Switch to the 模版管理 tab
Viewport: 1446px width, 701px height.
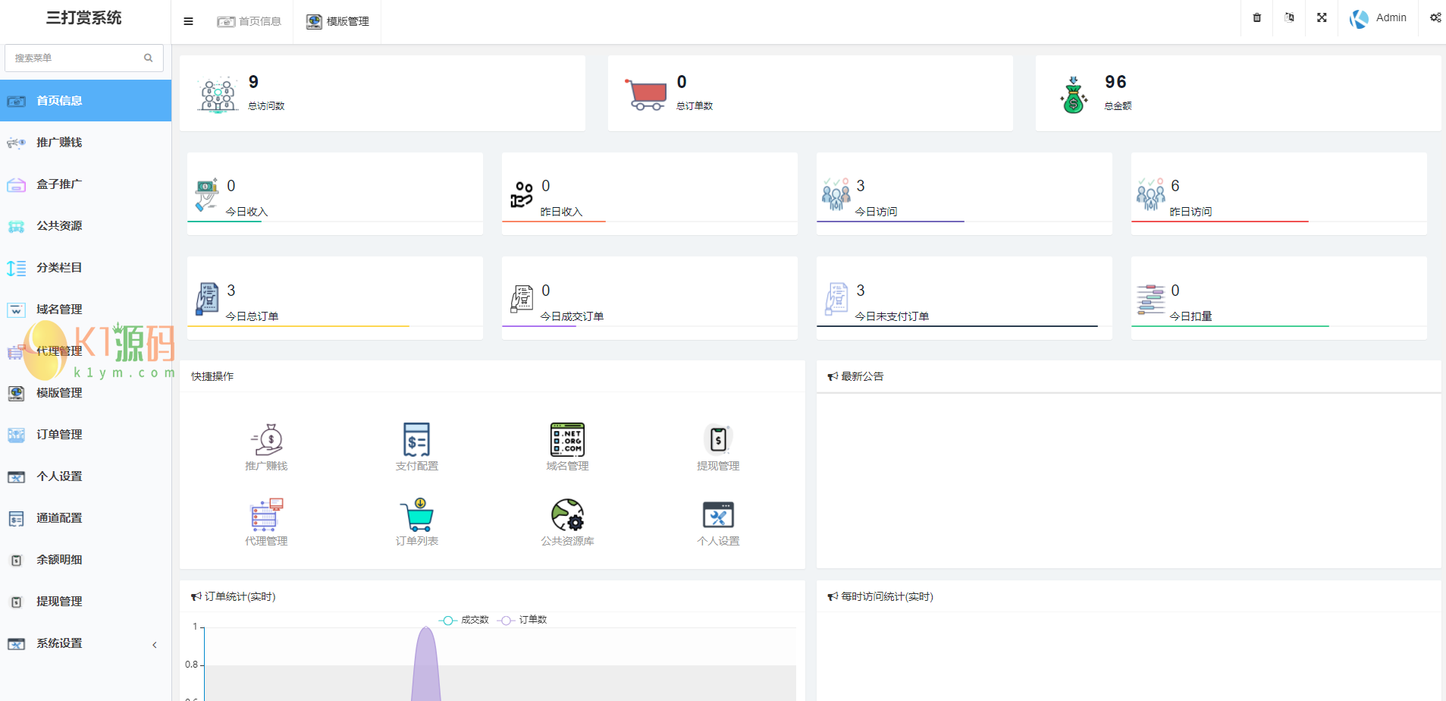click(x=337, y=21)
